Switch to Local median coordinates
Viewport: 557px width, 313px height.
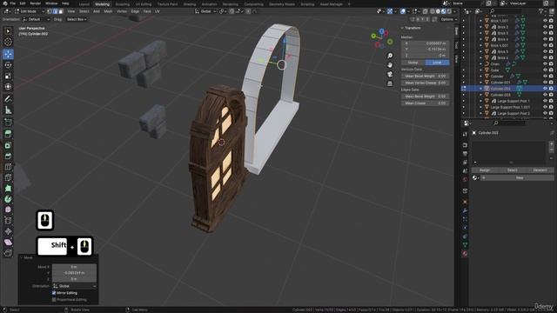[x=437, y=63]
